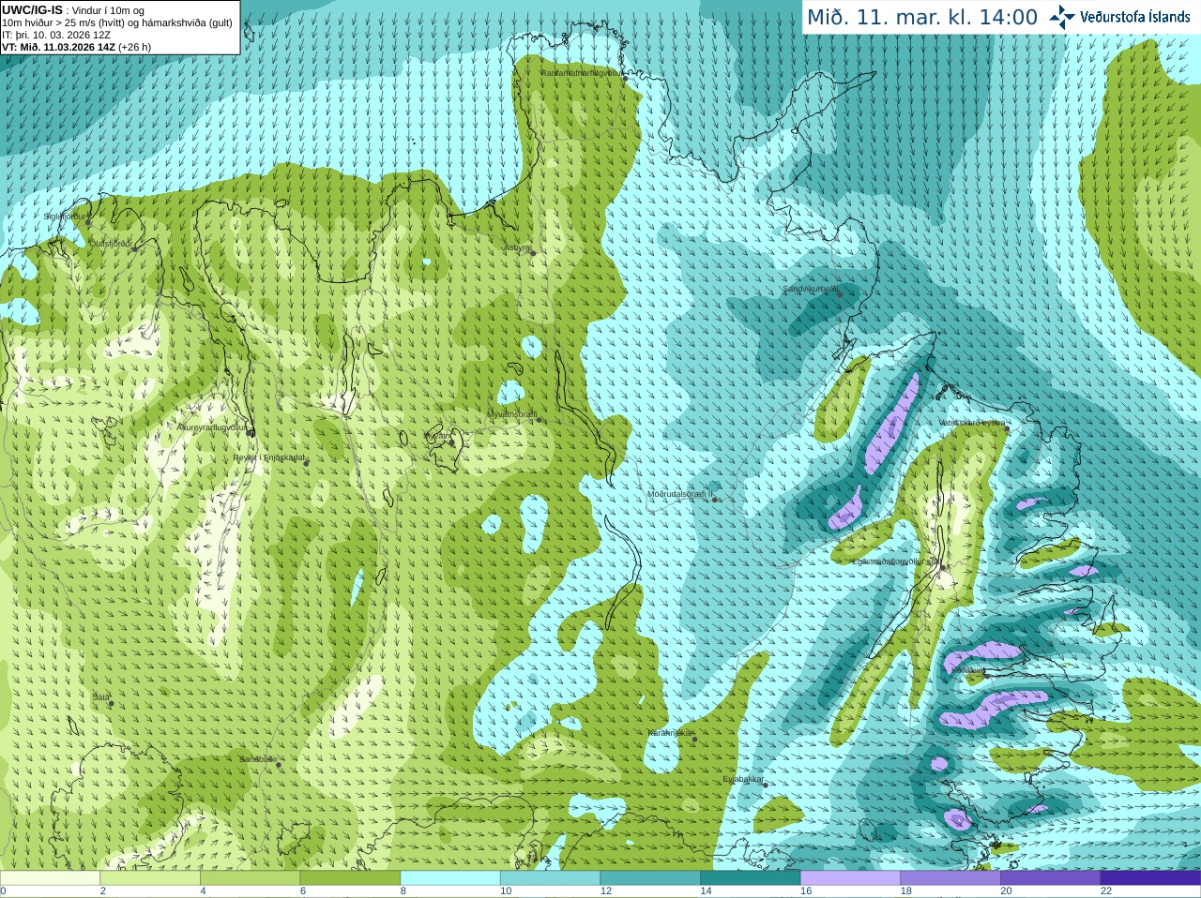
Task: Click the 16–18 m/s legend color swatch
Action: tap(850, 878)
